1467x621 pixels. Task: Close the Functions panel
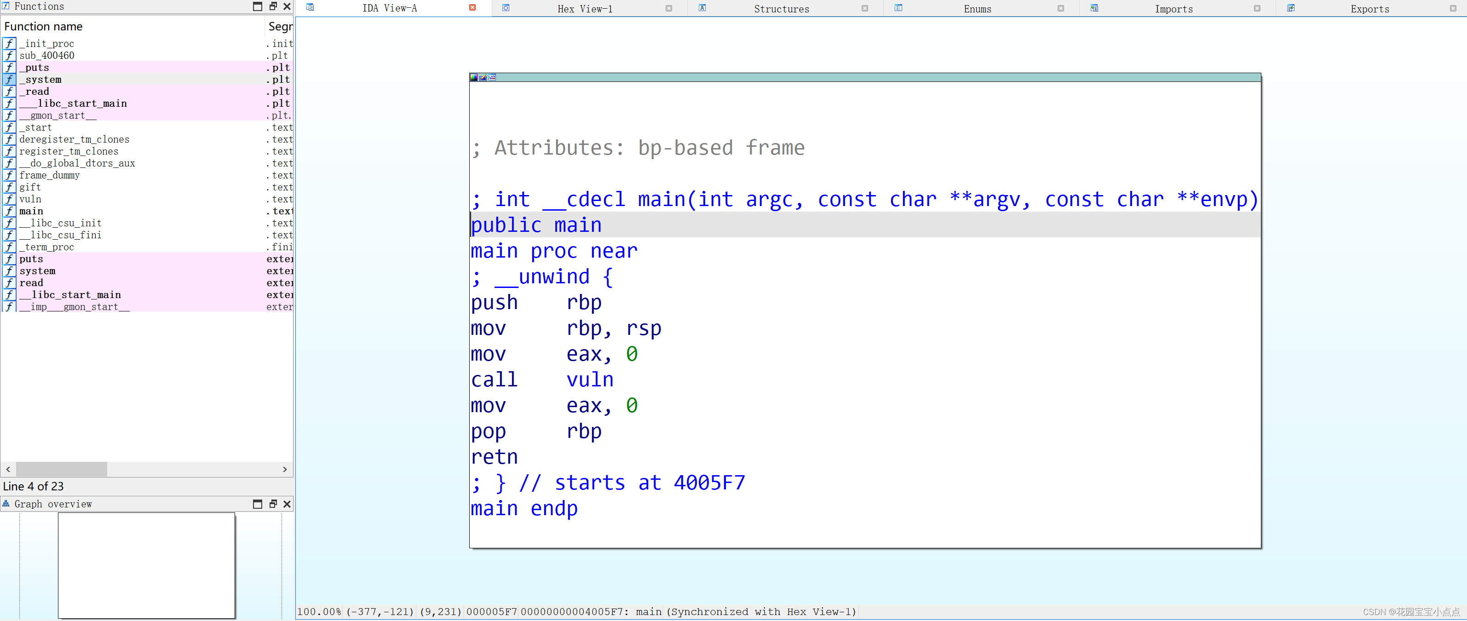click(287, 6)
